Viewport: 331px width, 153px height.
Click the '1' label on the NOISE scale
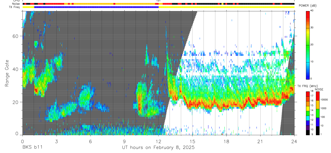320,134
